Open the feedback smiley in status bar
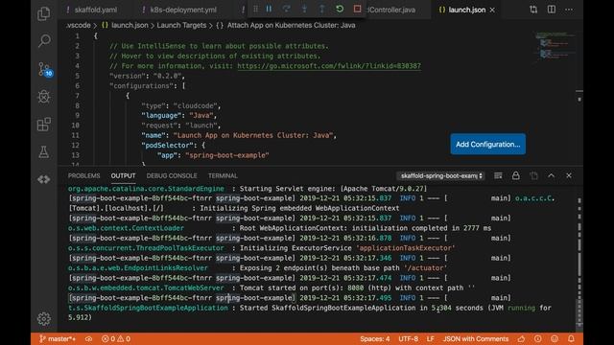Image resolution: width=614 pixels, height=345 pixels. click(555, 338)
